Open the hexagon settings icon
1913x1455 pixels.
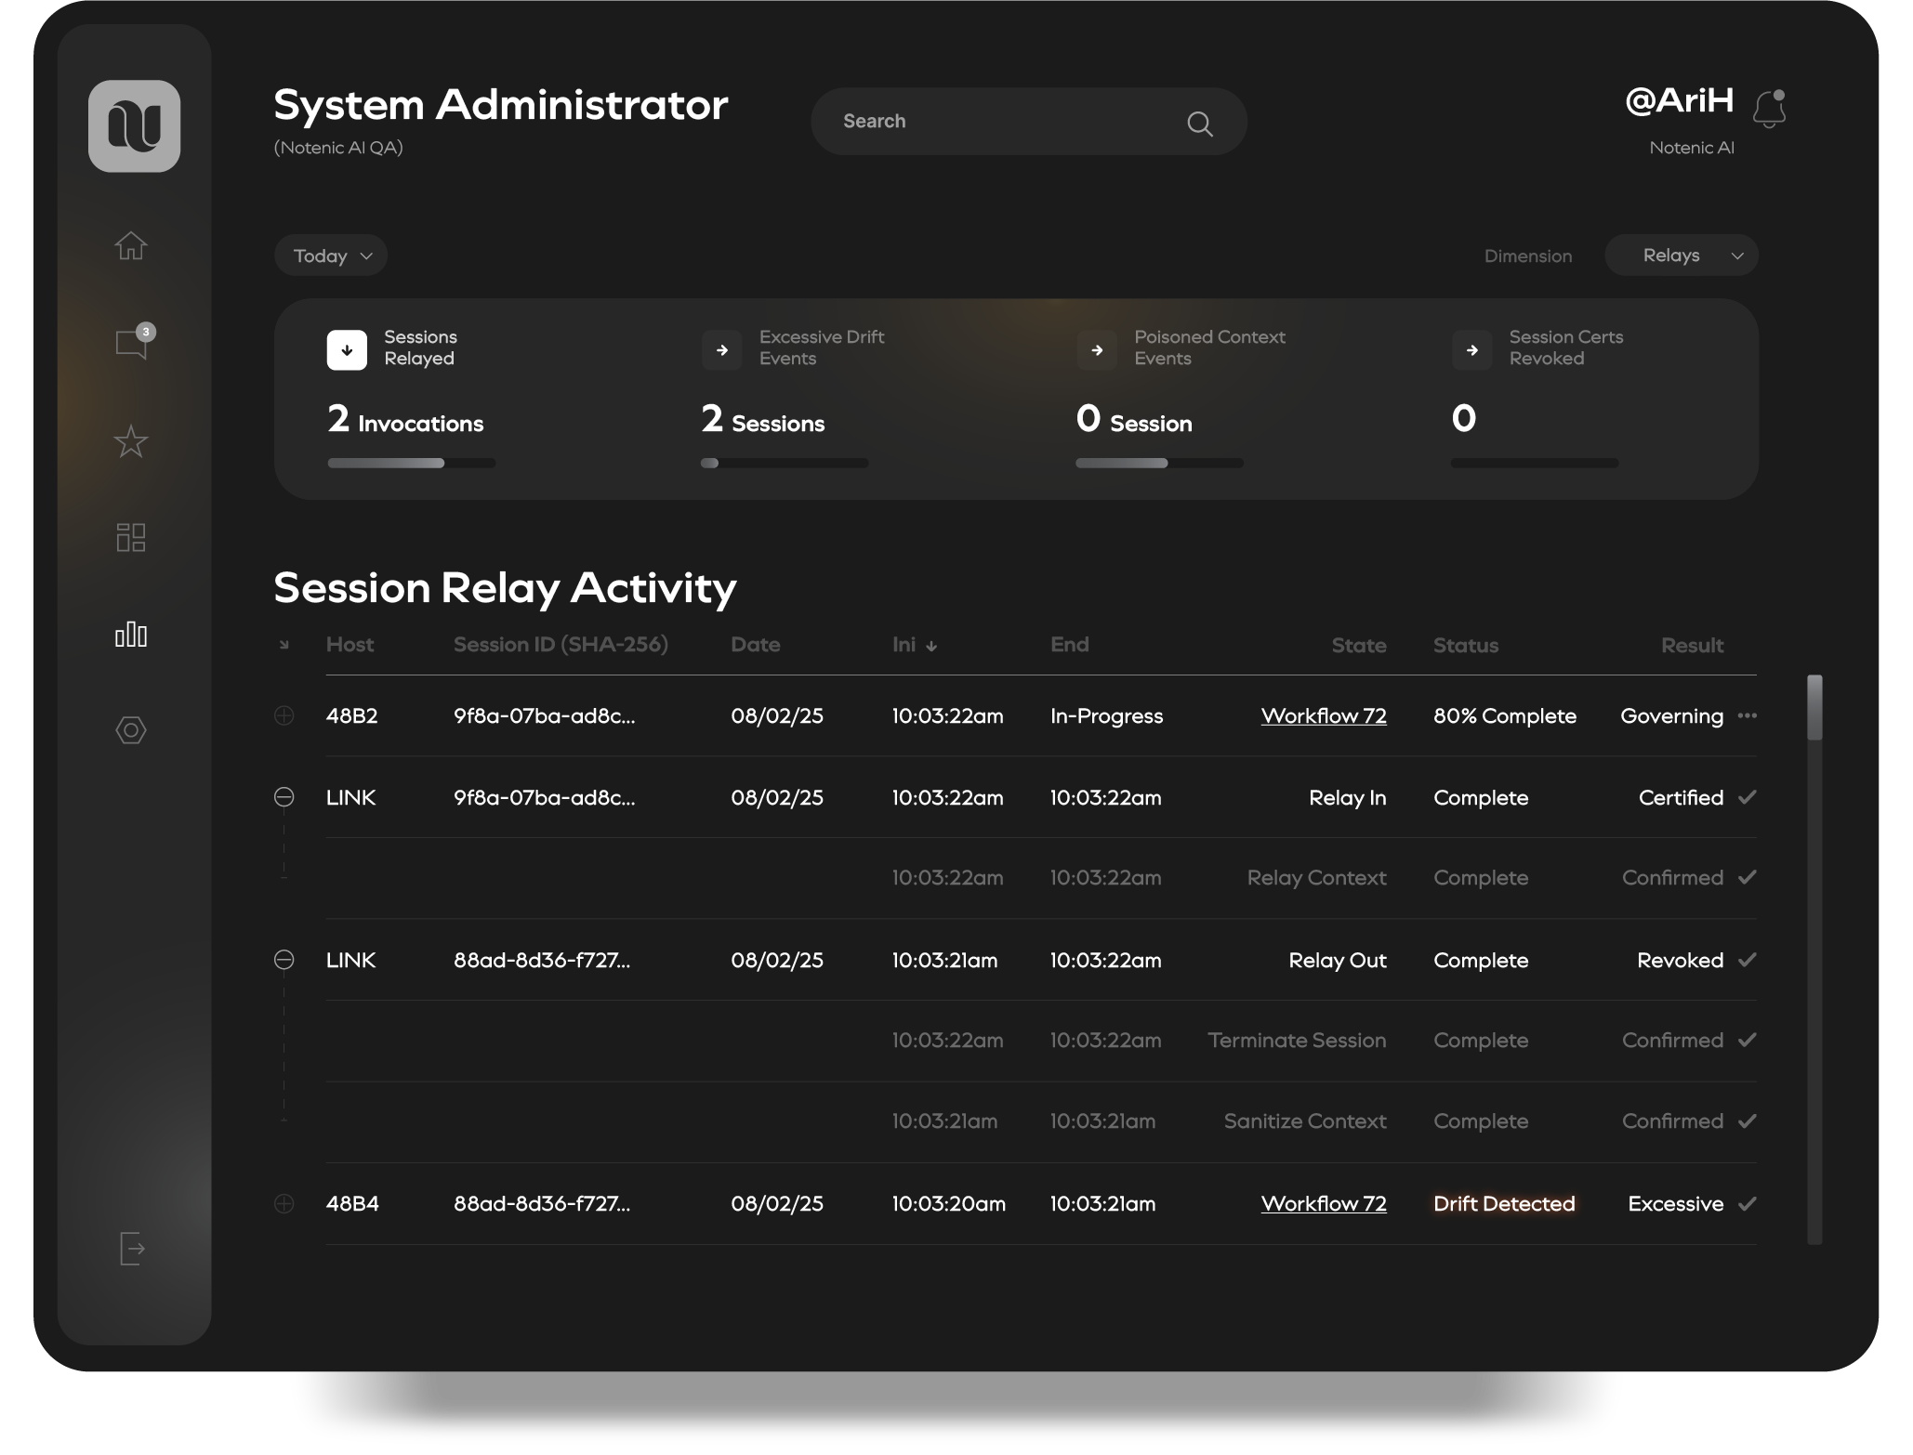tap(131, 730)
